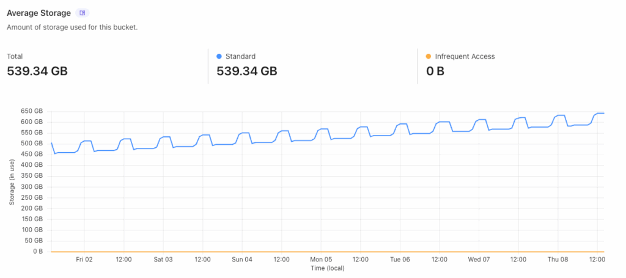The width and height of the screenshot is (626, 278).
Task: Click the Tue 06 axis label
Action: [x=400, y=259]
